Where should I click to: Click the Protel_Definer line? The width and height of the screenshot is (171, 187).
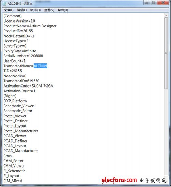click(x=16, y=121)
